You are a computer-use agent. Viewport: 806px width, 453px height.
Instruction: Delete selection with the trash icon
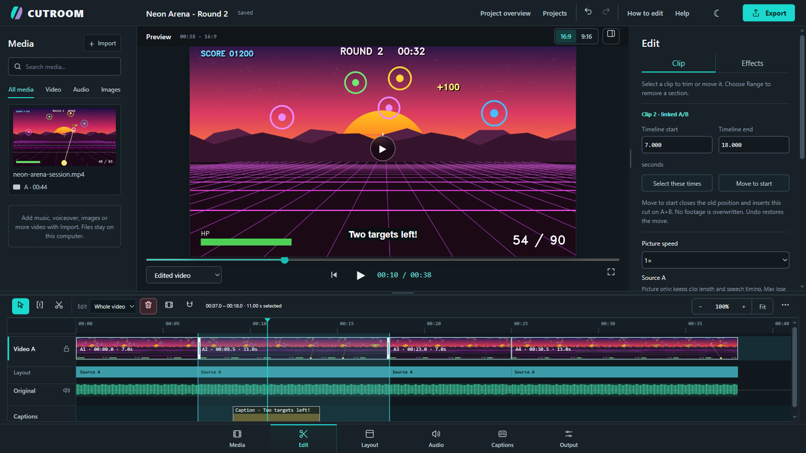click(x=148, y=306)
